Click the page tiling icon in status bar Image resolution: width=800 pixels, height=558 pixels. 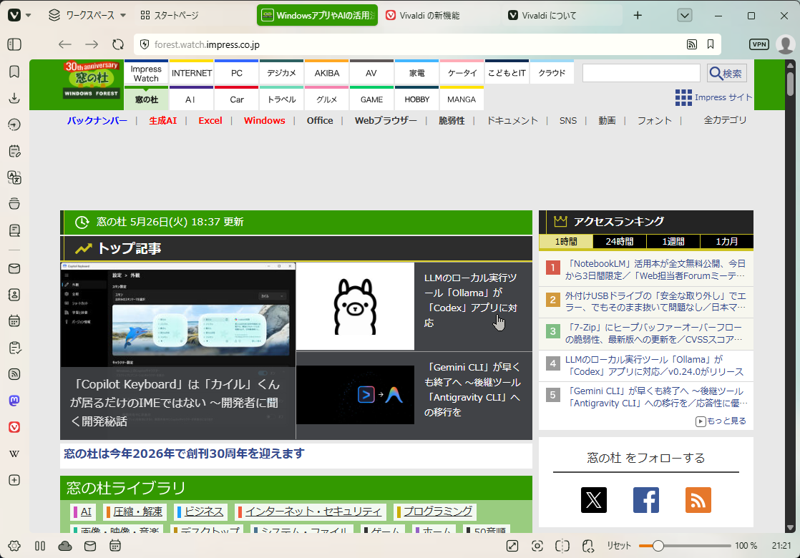coord(562,546)
